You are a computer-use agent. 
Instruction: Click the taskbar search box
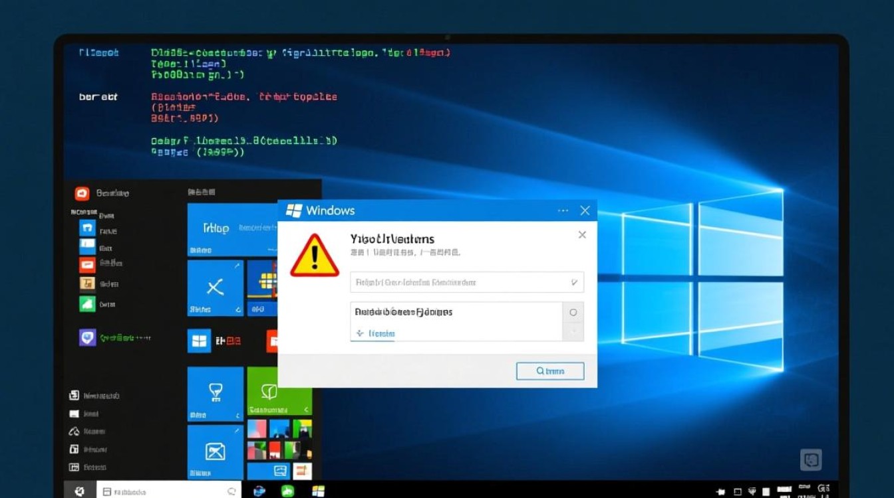pyautogui.click(x=168, y=491)
